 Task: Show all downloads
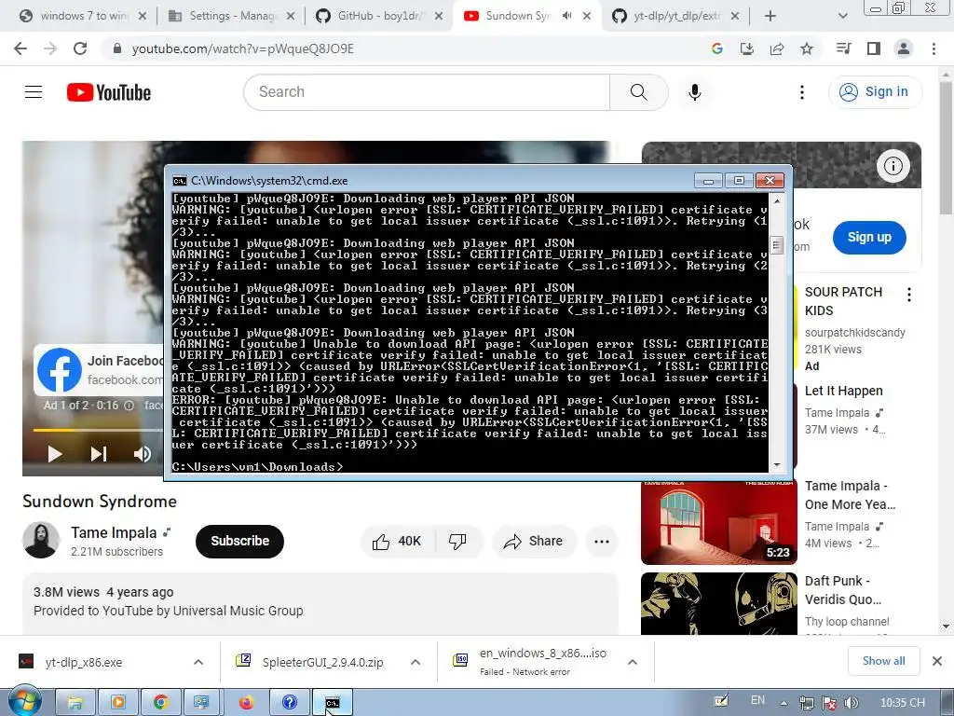pos(883,661)
